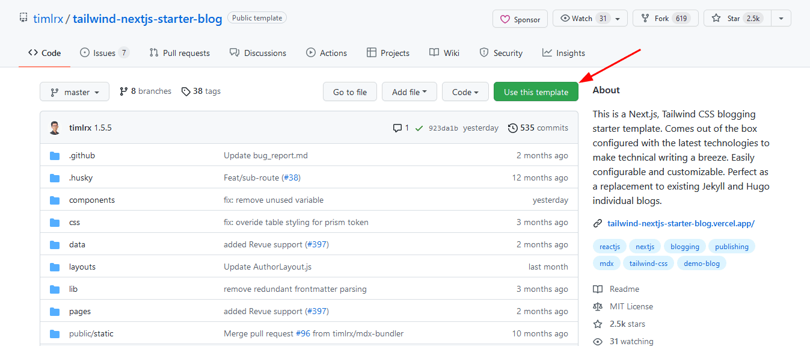Open the master branch selector dropdown
The height and width of the screenshot is (346, 810).
pos(75,92)
